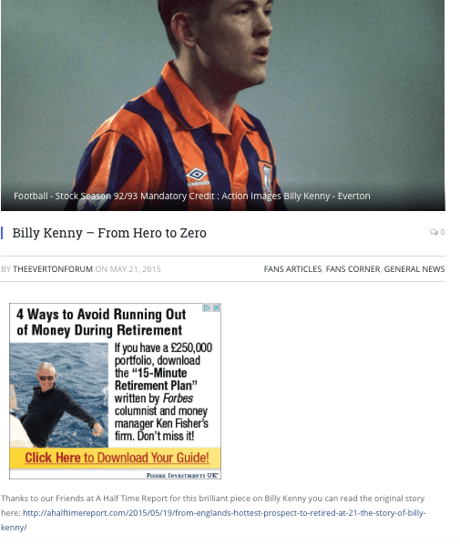Open the THEEVERTONFORUM author link
460x544 pixels.
coord(53,269)
